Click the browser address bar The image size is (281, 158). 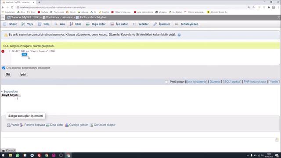[132, 7]
